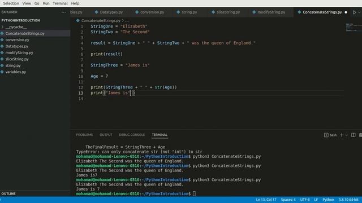Click Python file icon beside conversion.py in explorer
Viewport: 362px width, 203px height.
tap(2, 40)
